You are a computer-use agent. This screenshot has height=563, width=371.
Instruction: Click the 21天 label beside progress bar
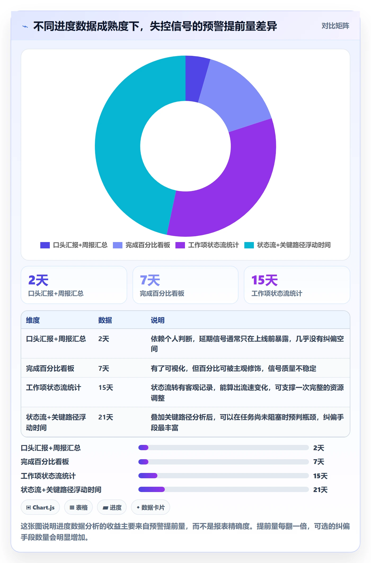coord(320,490)
